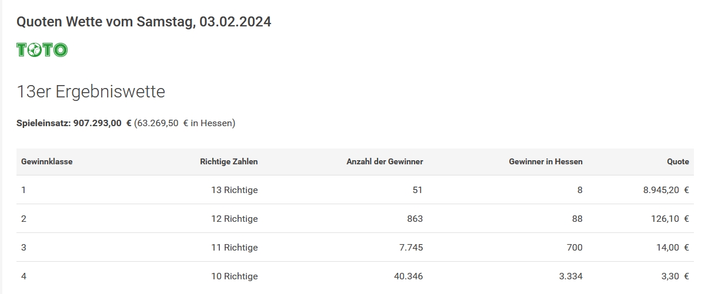
Task: Click the Anzahl der Gewinner header
Action: tap(385, 161)
